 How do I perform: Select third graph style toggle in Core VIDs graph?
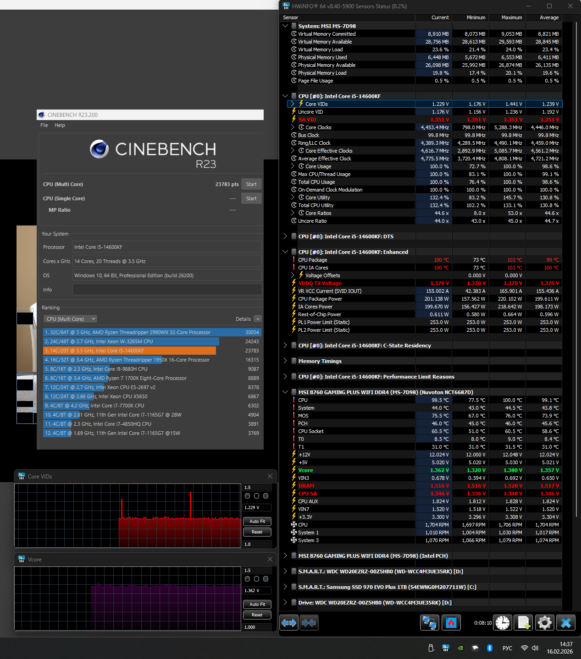pos(266,496)
